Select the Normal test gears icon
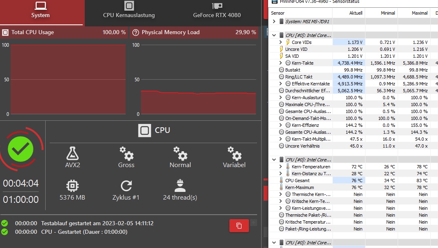 tap(180, 154)
